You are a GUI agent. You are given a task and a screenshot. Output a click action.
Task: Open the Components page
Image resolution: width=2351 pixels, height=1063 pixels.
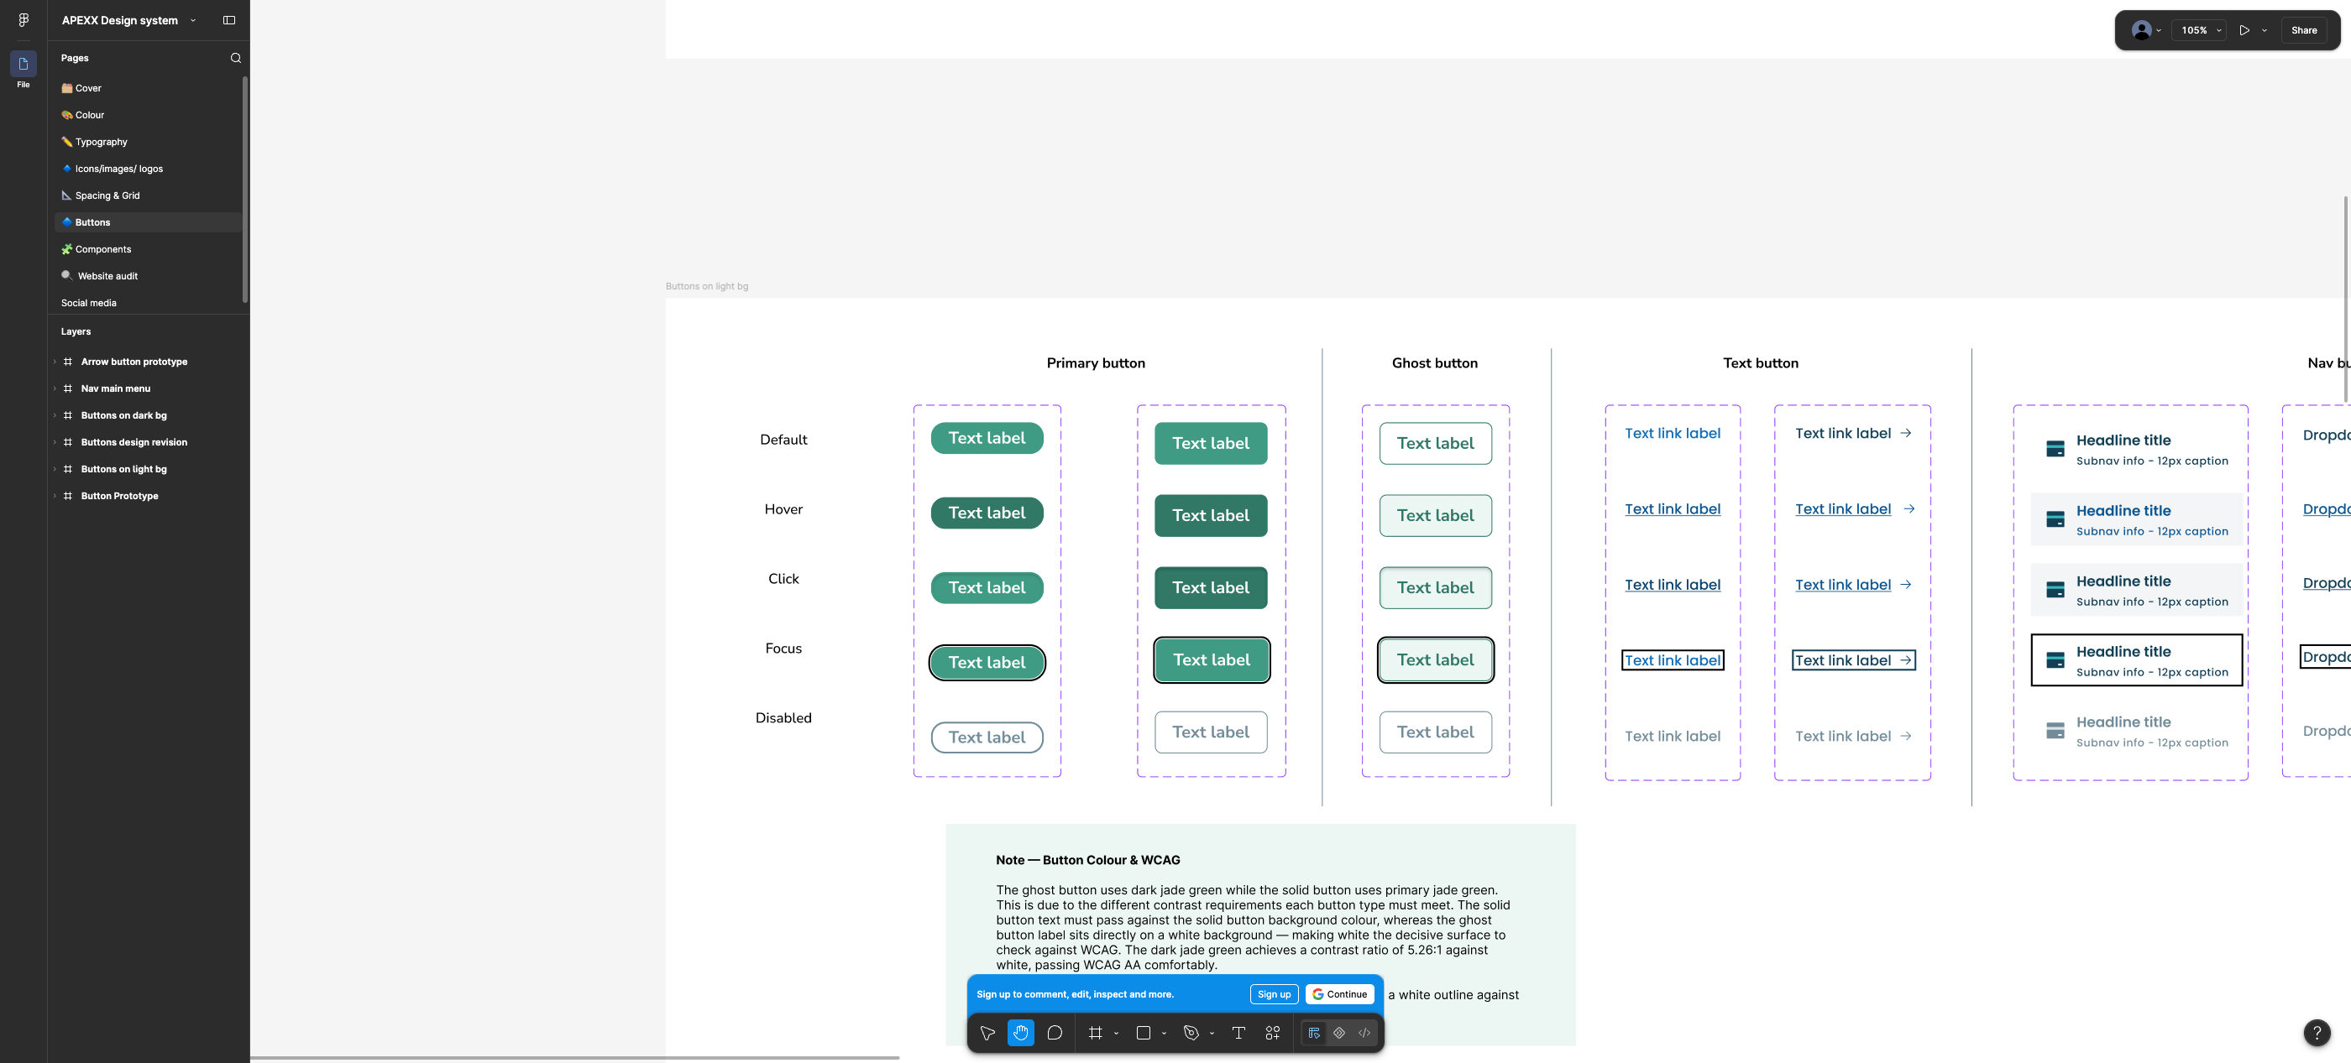click(x=148, y=249)
